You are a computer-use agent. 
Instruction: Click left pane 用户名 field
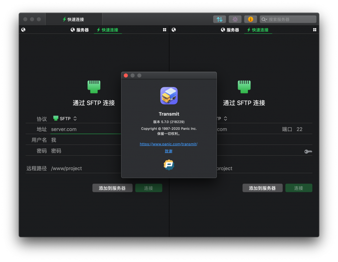point(86,140)
